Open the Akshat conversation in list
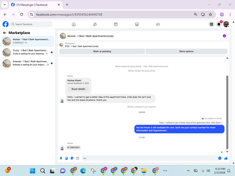The width and height of the screenshot is (235, 176). tap(28, 41)
